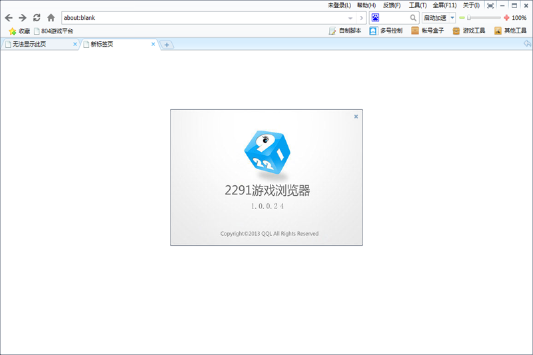Click the Copyright©2013 QQL text
533x355 pixels.
click(x=269, y=234)
